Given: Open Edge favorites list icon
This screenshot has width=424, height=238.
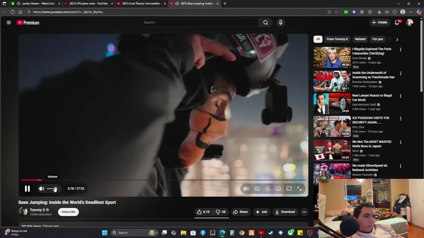Looking at the screenshot, I should pos(387,12).
